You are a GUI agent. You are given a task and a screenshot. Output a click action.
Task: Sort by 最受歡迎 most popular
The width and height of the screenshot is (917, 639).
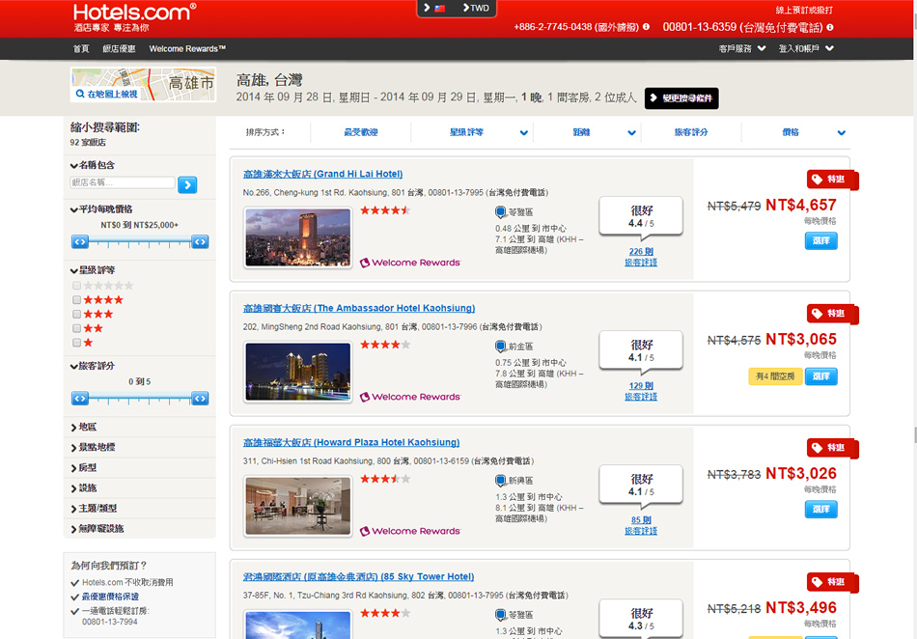(x=360, y=132)
